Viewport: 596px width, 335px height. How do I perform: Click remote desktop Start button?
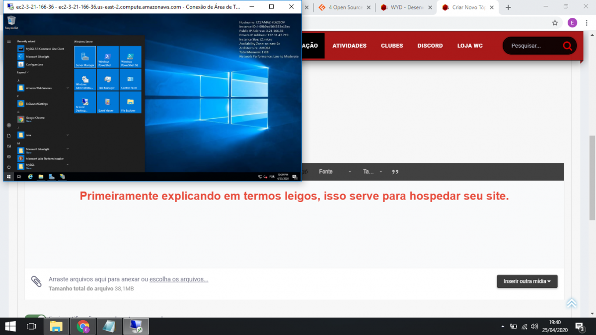coord(9,176)
